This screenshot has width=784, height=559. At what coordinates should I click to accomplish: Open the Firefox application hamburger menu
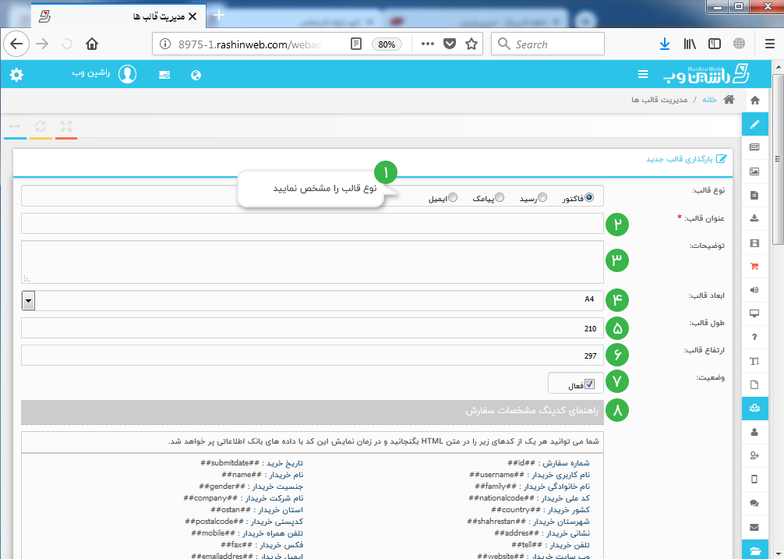770,44
